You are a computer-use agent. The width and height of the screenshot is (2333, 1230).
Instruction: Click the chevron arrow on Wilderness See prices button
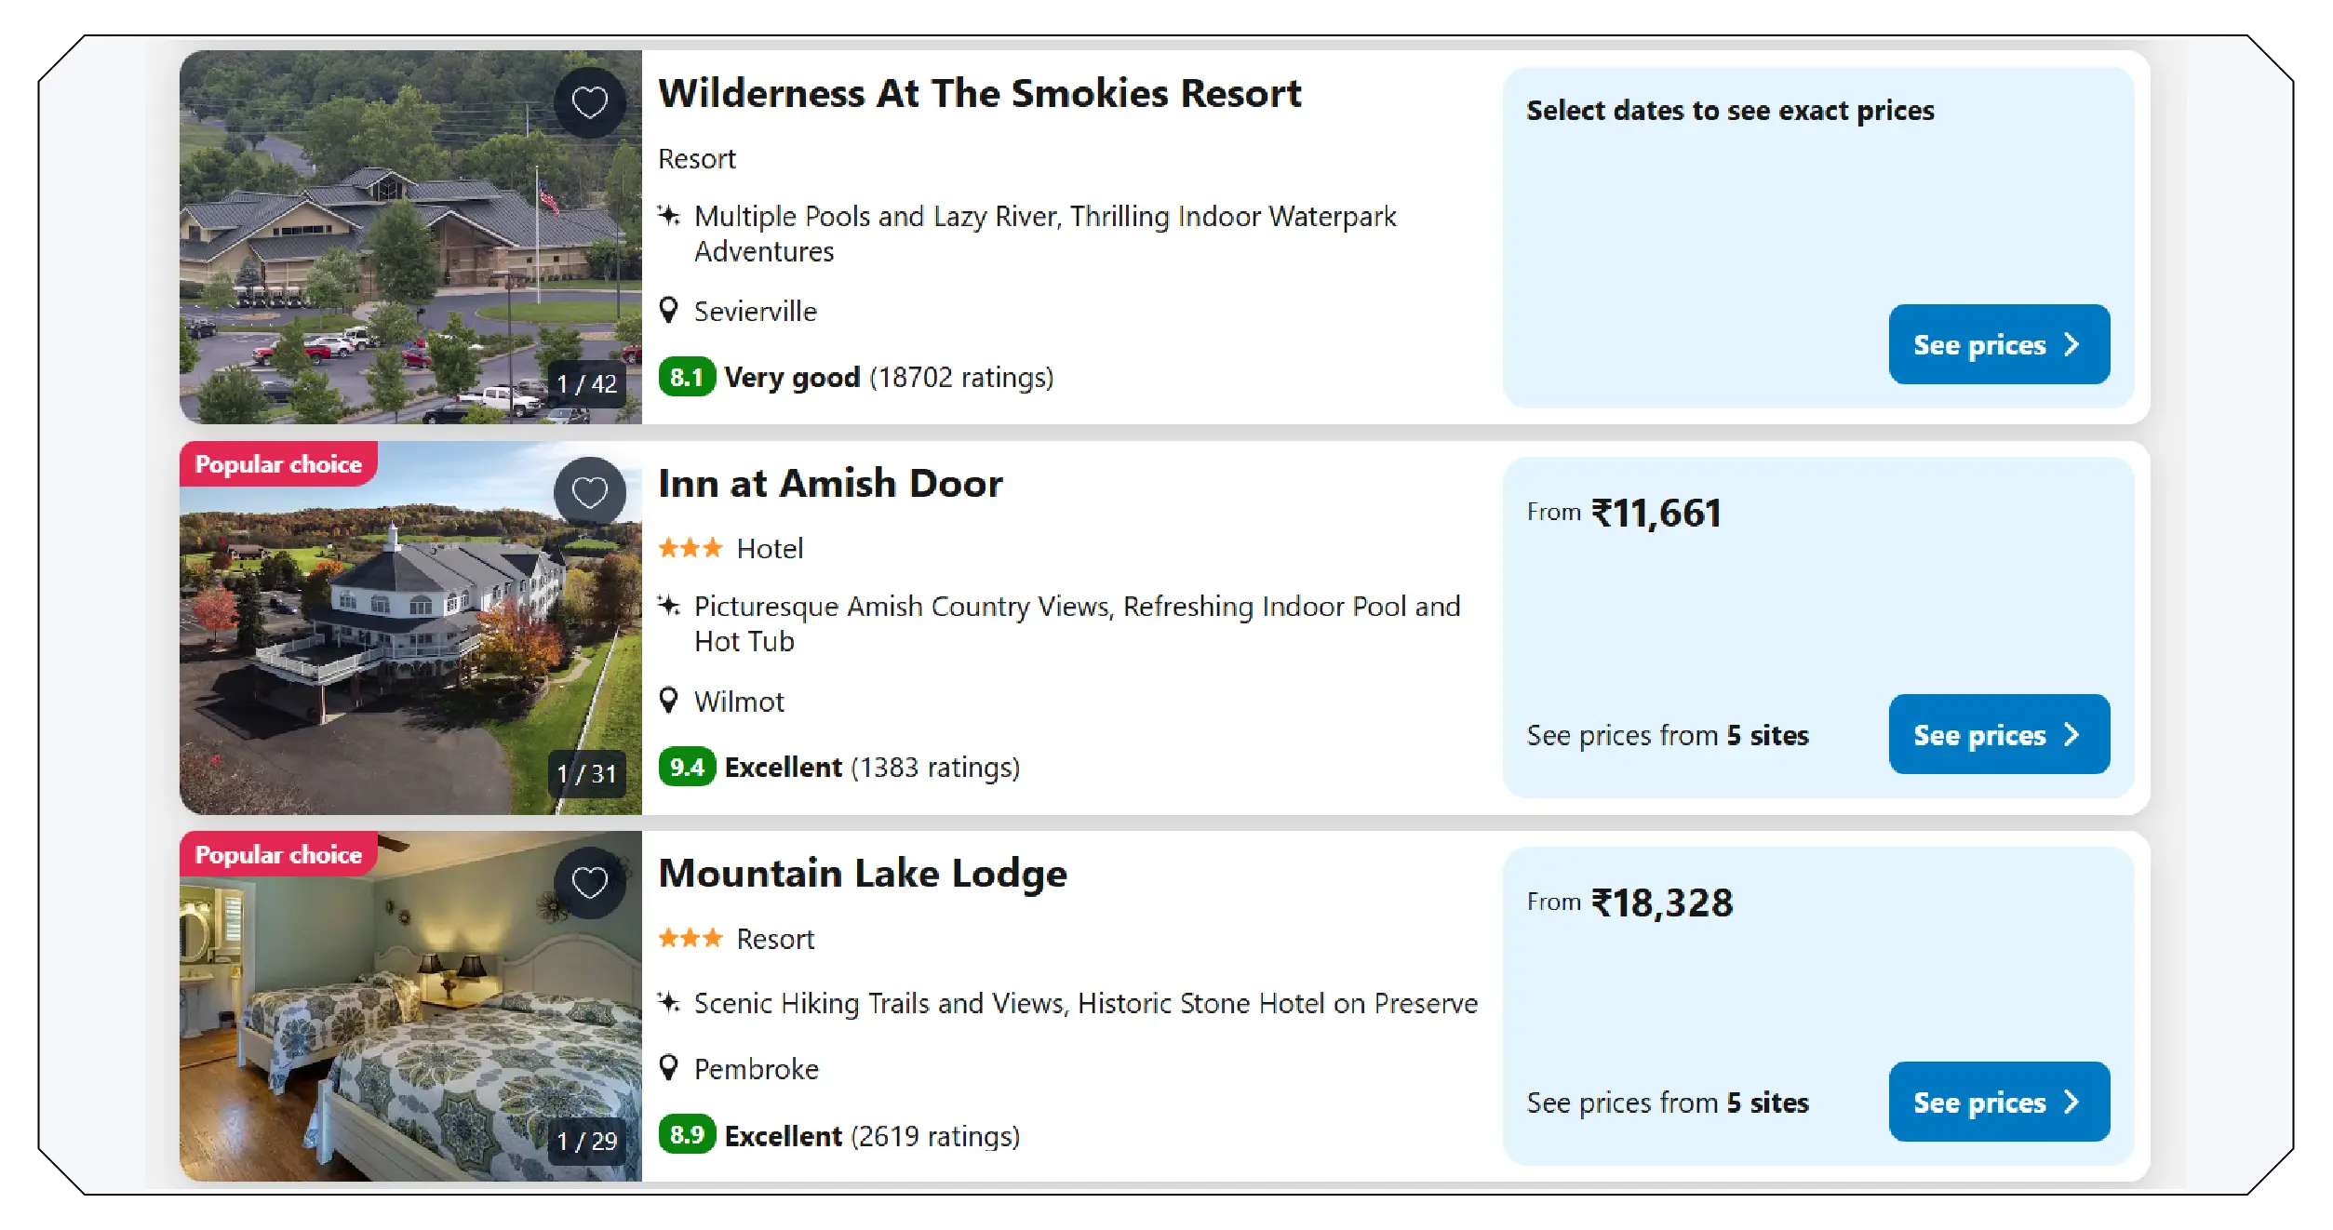tap(2072, 345)
